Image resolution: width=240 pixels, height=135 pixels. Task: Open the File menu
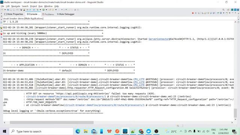point(2,6)
